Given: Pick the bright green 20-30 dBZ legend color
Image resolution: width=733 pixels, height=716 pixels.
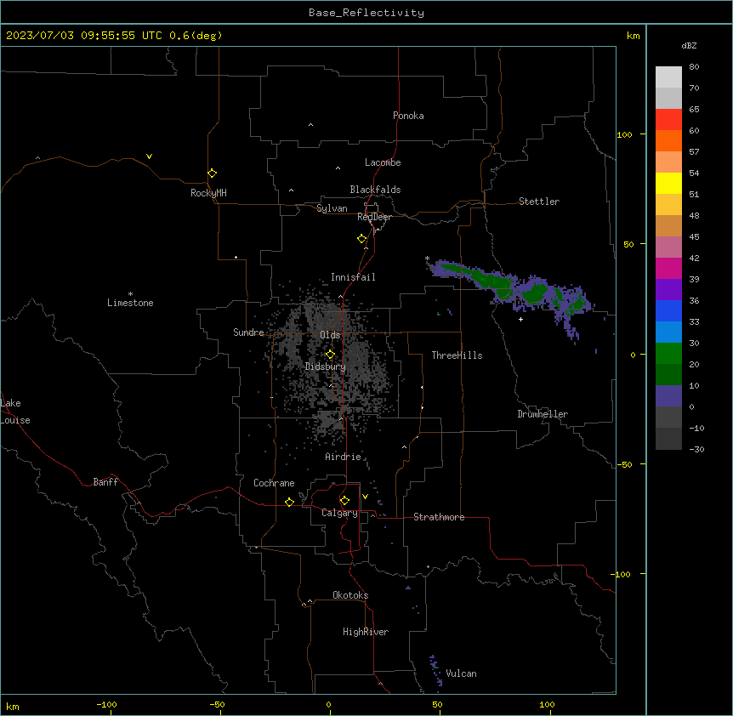Looking at the screenshot, I should pyautogui.click(x=668, y=354).
